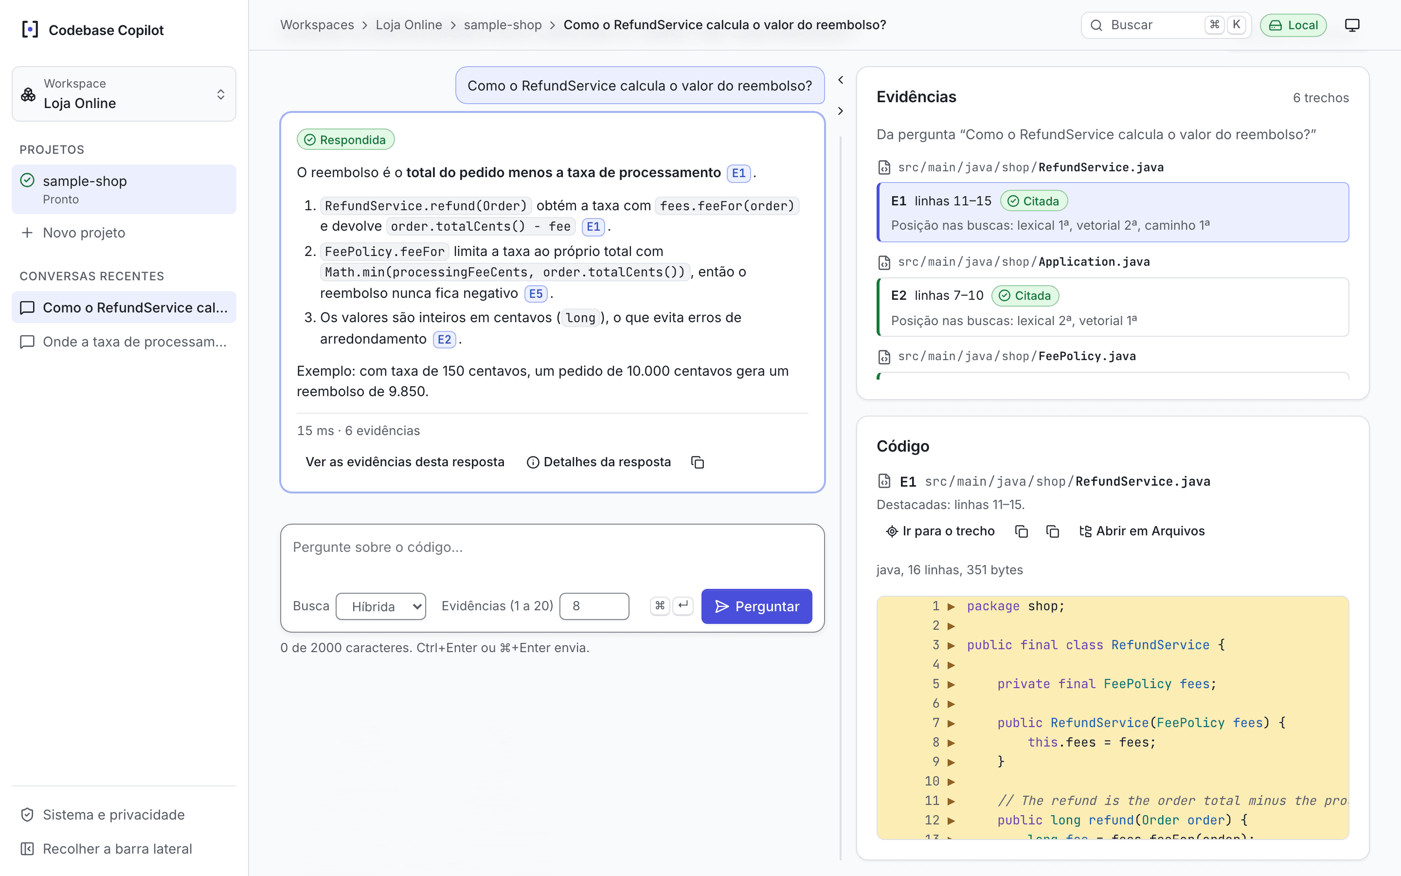Click the Perguntar send button
Viewport: 1401px width, 876px height.
pyautogui.click(x=756, y=606)
